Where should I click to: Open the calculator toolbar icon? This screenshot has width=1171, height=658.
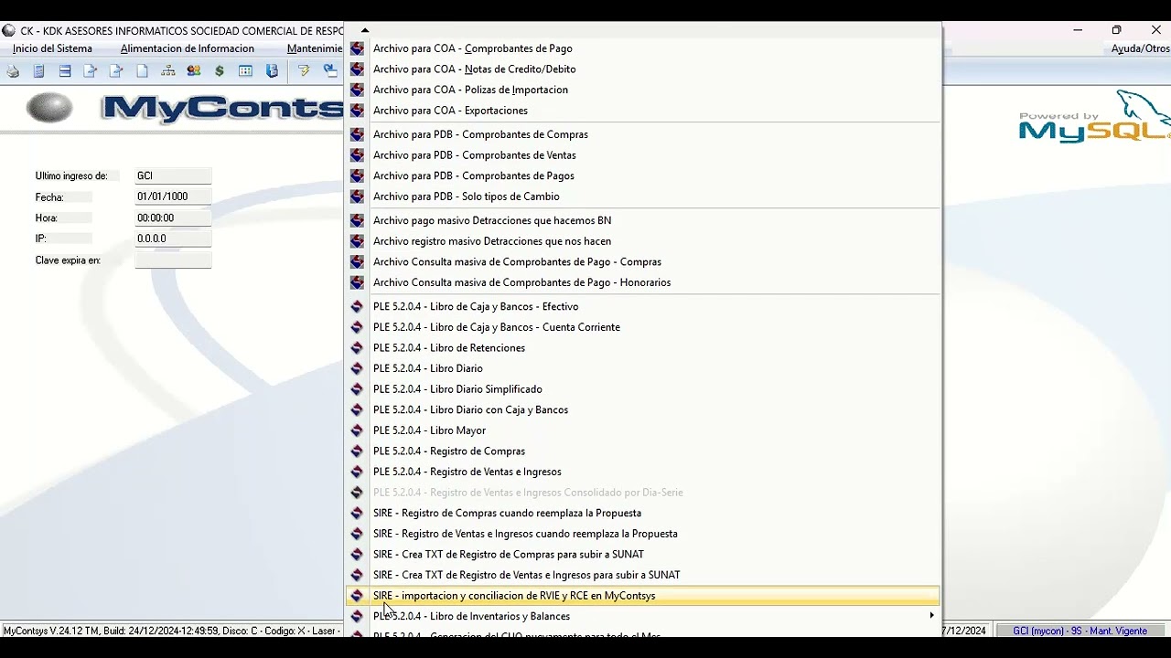coord(39,71)
